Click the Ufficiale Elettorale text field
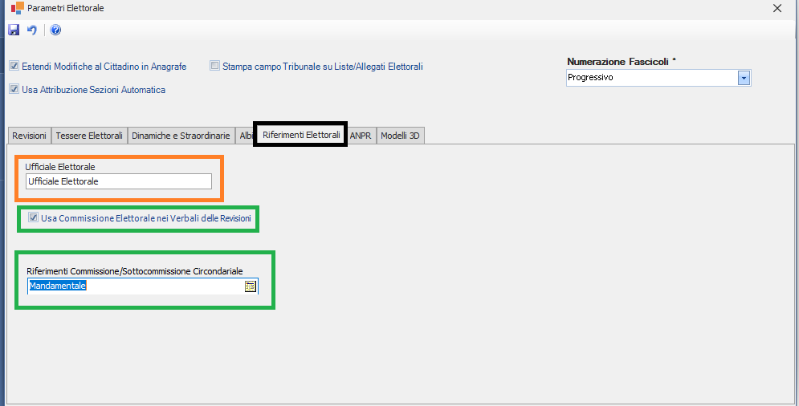This screenshot has width=799, height=406. pos(118,181)
